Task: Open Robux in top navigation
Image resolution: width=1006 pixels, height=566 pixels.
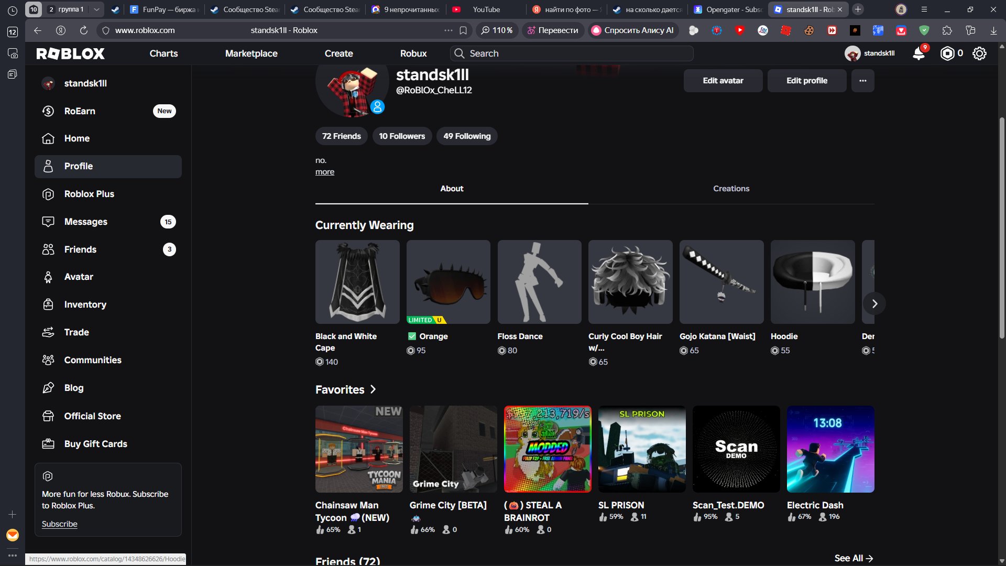Action: click(413, 53)
